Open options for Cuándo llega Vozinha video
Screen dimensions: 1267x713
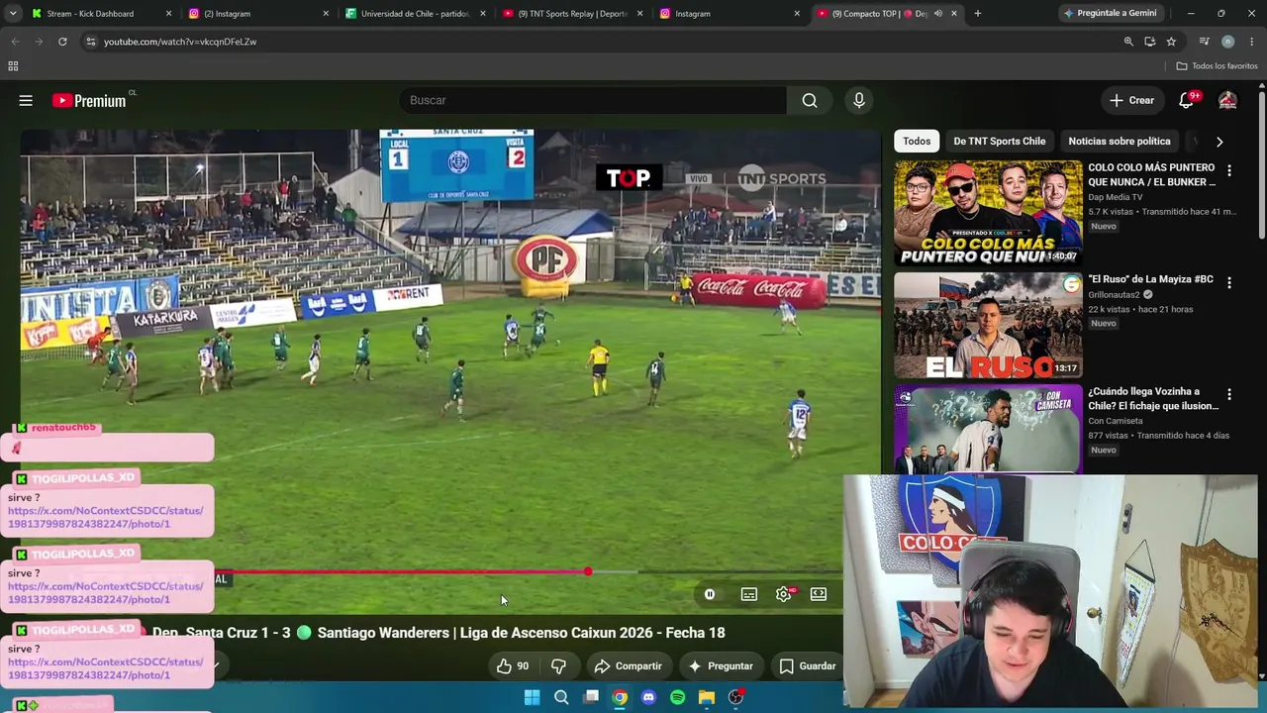[x=1228, y=395]
